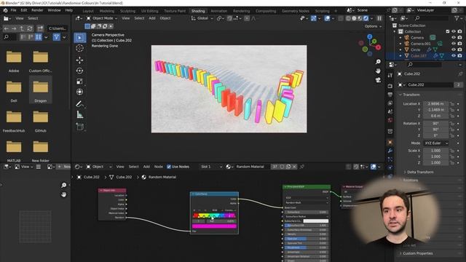Viewport: 466px width, 262px height.
Task: Expand the Camera item in outliner
Action: coord(400,38)
